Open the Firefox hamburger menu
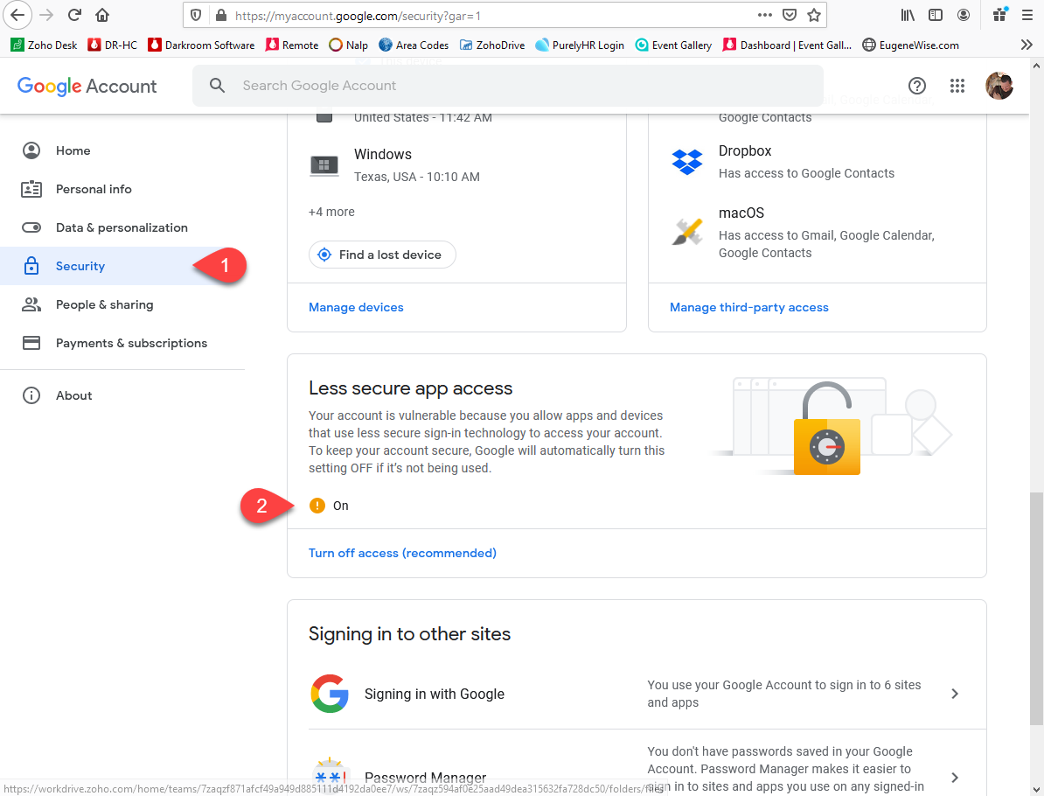This screenshot has width=1044, height=796. pyautogui.click(x=1027, y=15)
